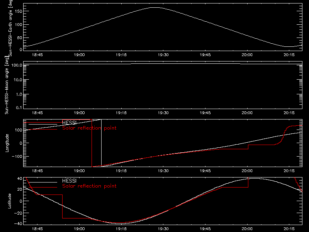Click 19:30 time label under Longitude plot

pos(163,171)
